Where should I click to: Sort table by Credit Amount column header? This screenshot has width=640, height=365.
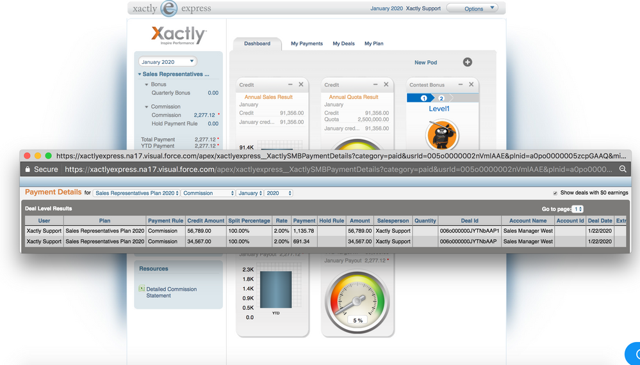pos(206,221)
